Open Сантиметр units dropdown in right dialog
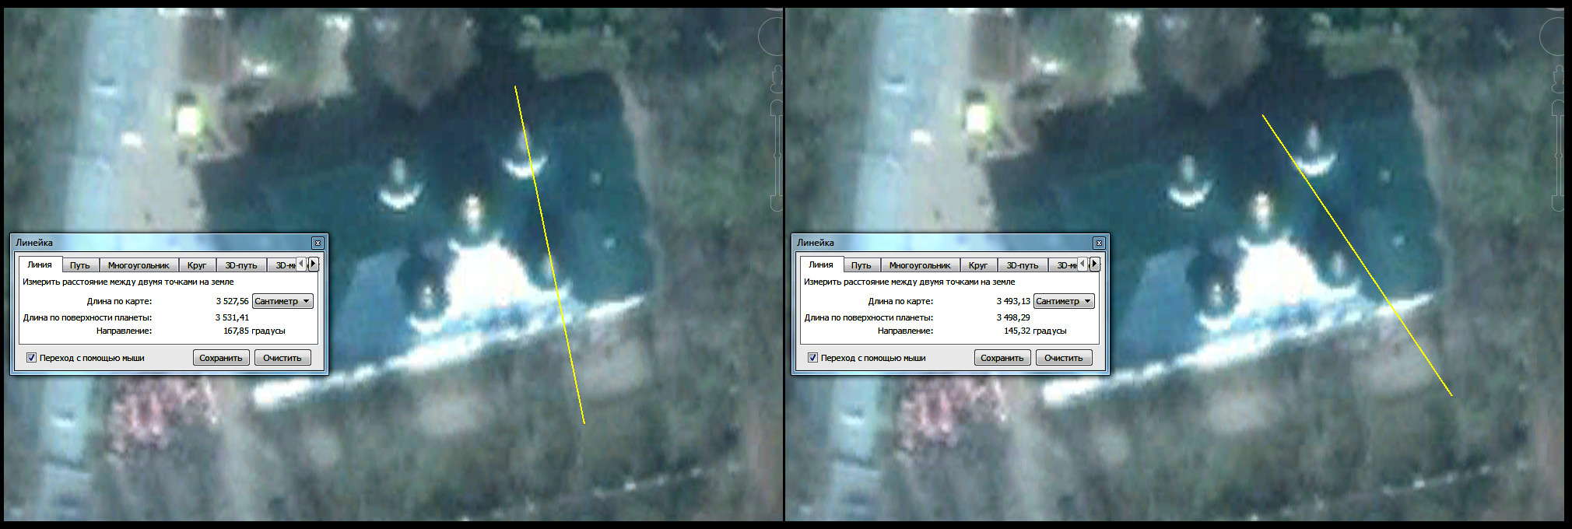Image resolution: width=1572 pixels, height=529 pixels. [x=1064, y=301]
